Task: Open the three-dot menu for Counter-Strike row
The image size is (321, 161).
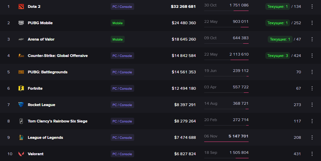Action: 312,56
